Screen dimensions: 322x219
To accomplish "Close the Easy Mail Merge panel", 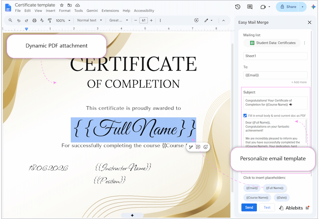I will pos(309,22).
